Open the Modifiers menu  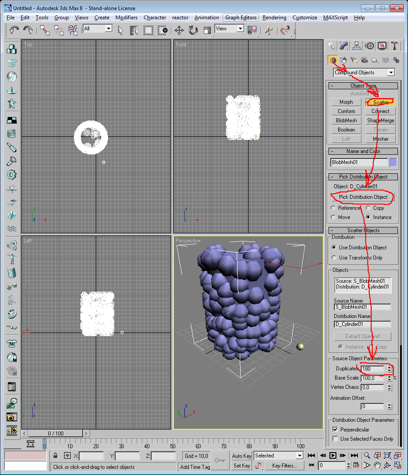(126, 18)
